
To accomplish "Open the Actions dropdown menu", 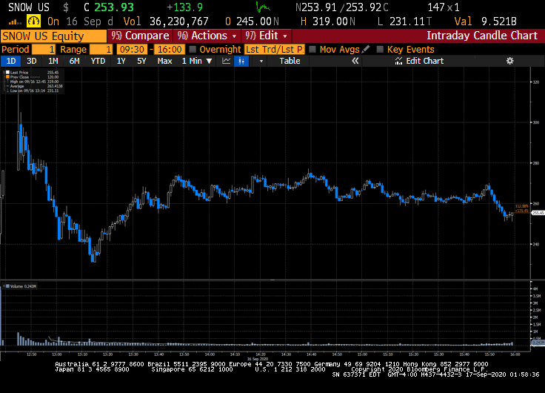I will click(x=207, y=36).
